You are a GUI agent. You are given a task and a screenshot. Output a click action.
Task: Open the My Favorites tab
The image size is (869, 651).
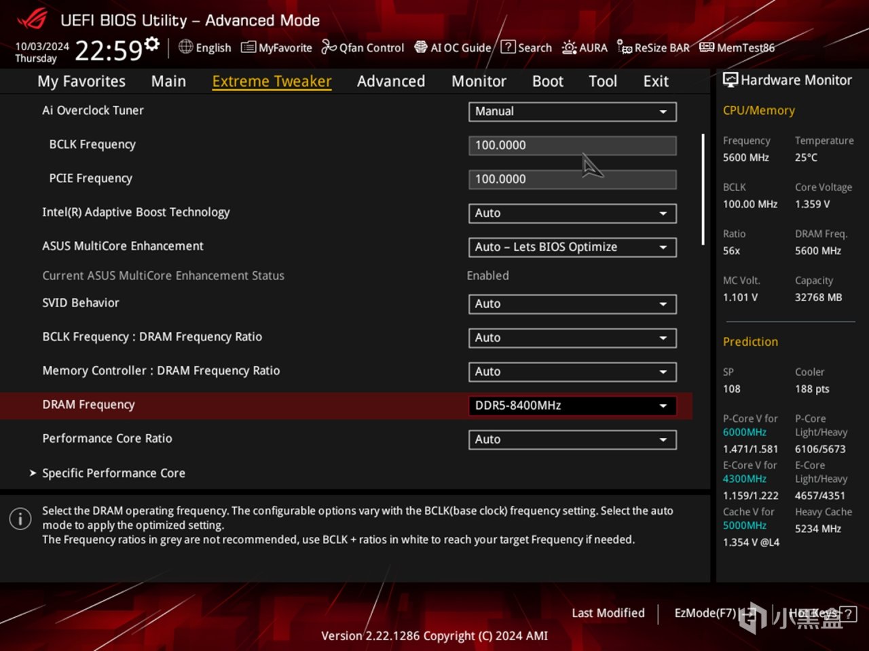pos(81,81)
